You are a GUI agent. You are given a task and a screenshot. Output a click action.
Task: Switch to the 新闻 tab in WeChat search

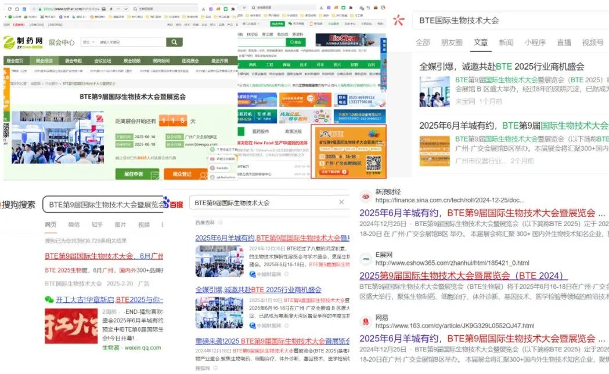506,42
